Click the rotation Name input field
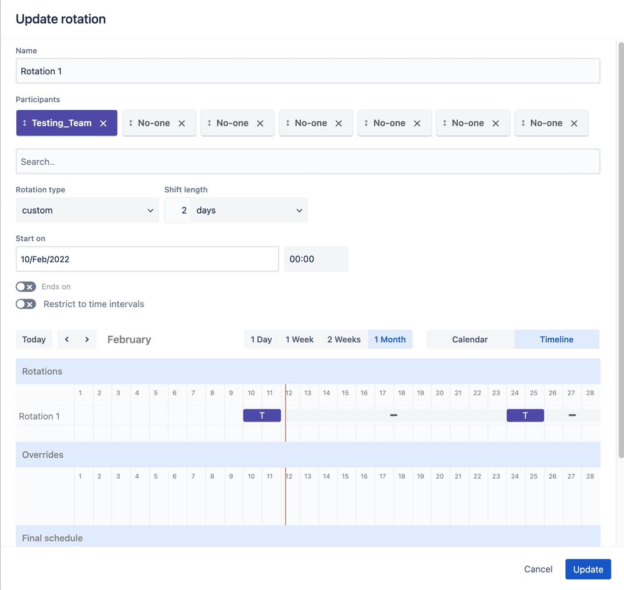 [x=307, y=71]
